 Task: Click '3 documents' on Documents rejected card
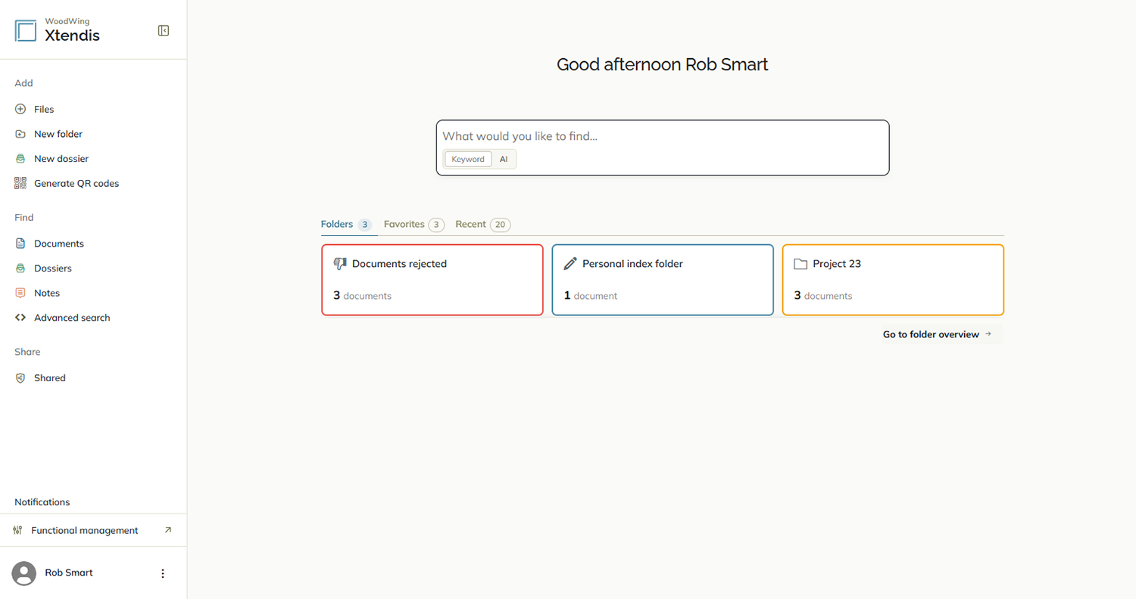click(362, 296)
